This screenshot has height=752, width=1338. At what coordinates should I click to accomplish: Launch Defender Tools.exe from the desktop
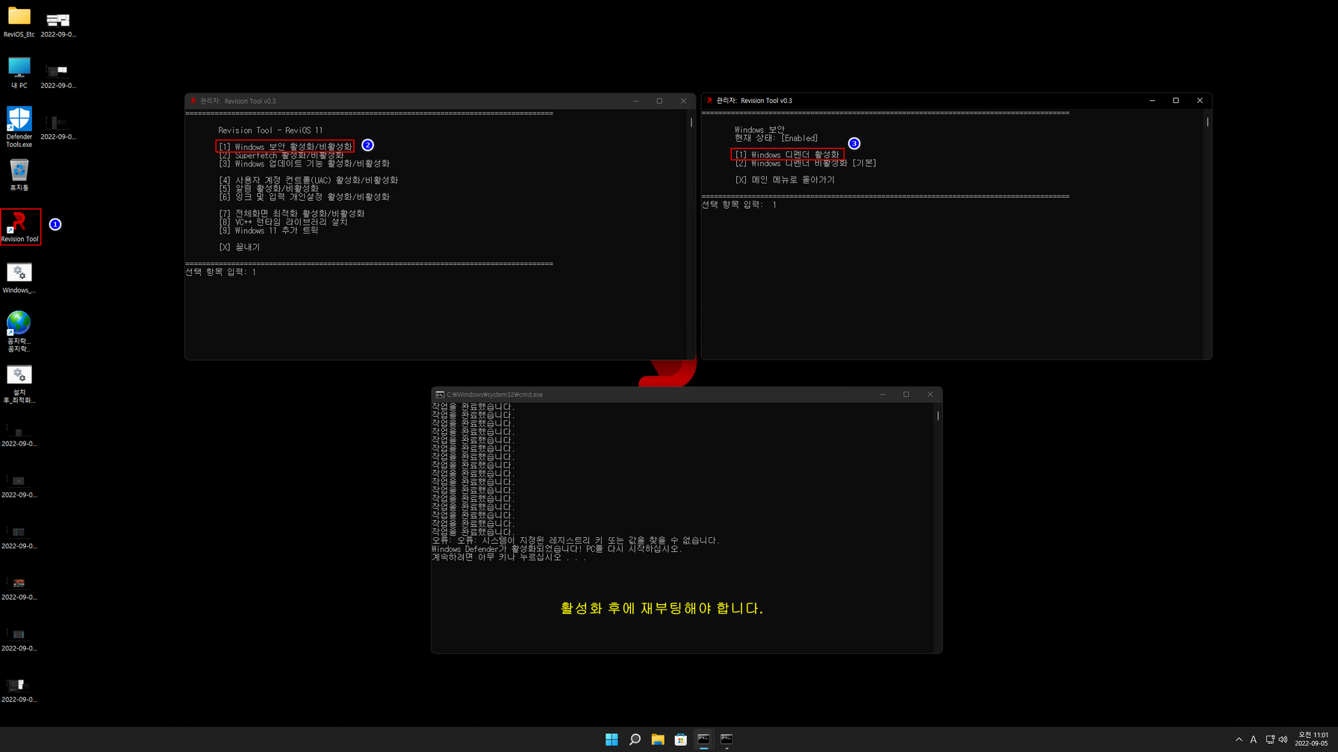19,127
